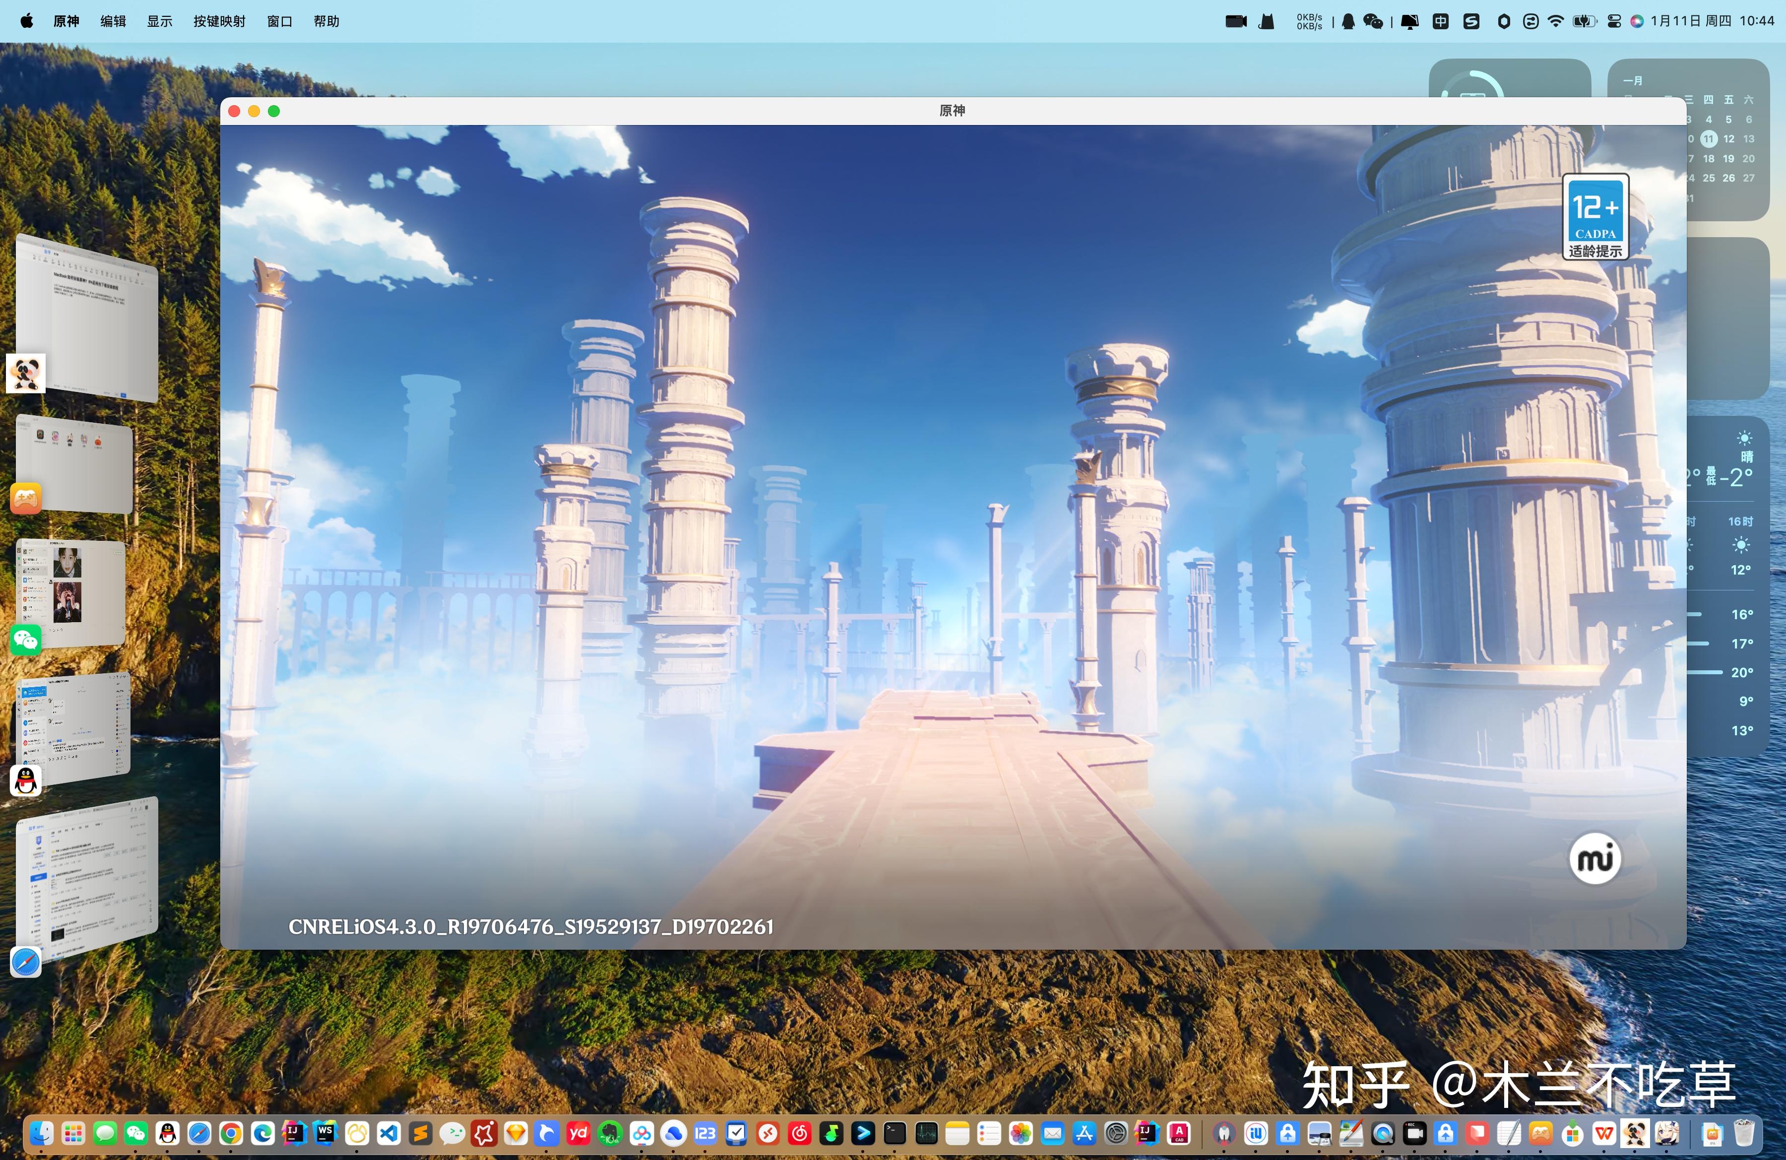Screen dimensions: 1786x1160
Task: Click the 12+ CADPA age rating badge
Action: [x=1595, y=217]
